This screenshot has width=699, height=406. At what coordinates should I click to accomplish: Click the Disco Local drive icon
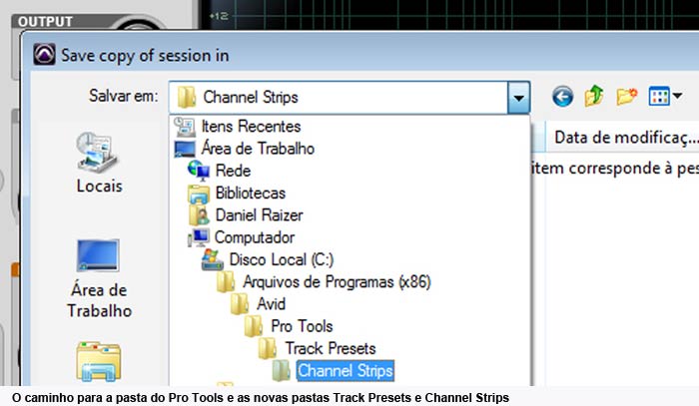(212, 259)
